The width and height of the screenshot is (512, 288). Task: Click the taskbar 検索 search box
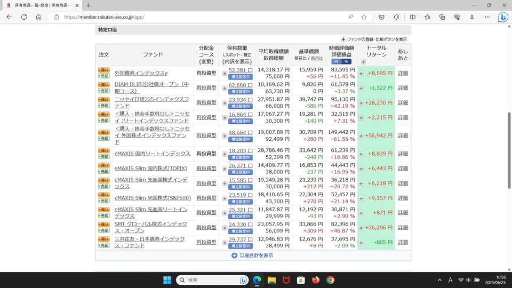[211, 280]
